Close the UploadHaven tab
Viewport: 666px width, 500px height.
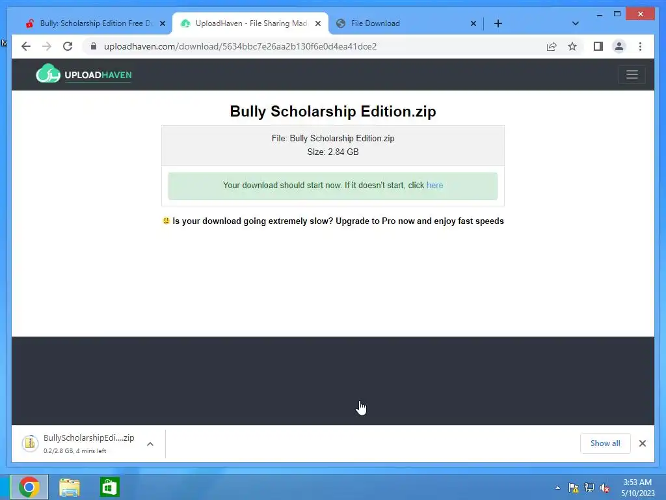click(x=317, y=23)
